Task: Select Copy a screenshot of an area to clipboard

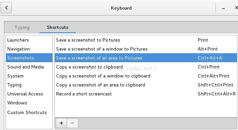Action: (x=146, y=85)
